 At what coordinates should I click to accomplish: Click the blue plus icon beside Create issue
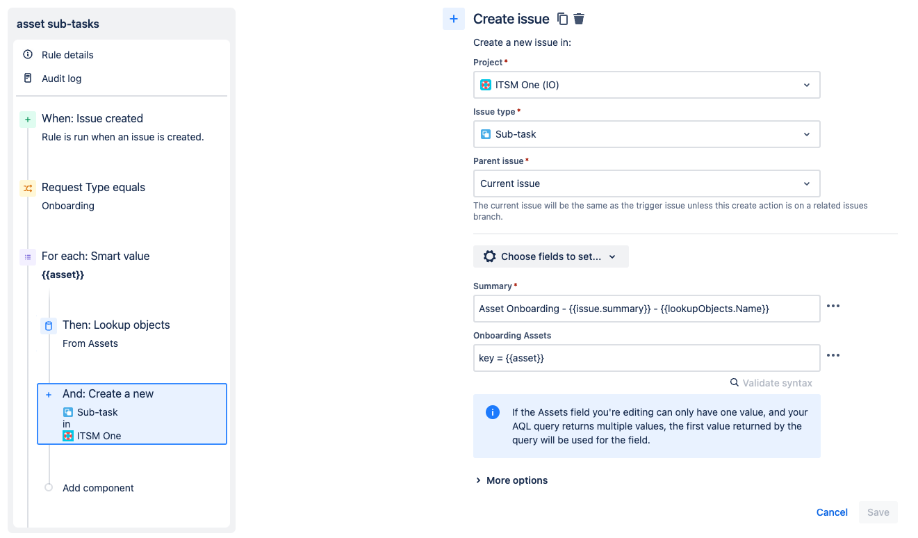[x=454, y=19]
